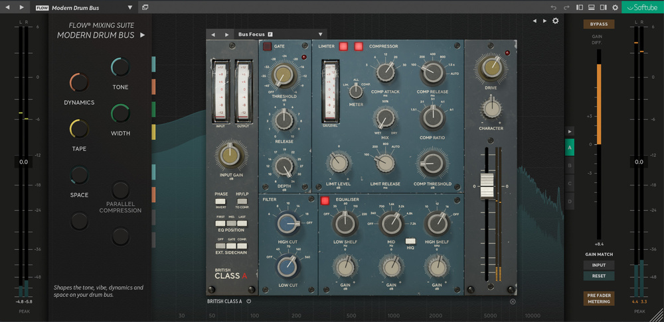Click the Width macro knob

pos(120,113)
